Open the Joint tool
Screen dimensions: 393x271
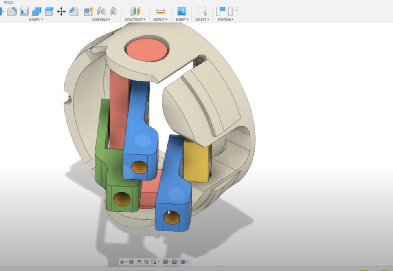coord(101,11)
